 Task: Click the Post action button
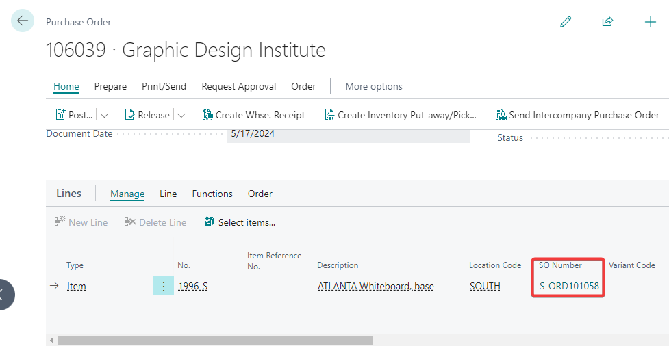(74, 115)
